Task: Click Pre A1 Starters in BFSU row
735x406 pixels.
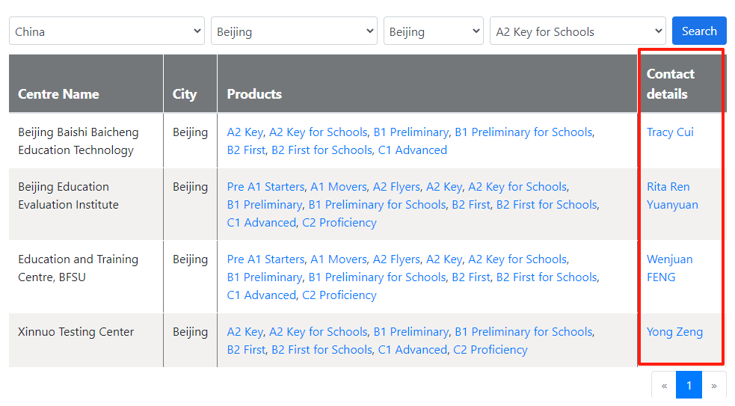Action: pyautogui.click(x=265, y=259)
